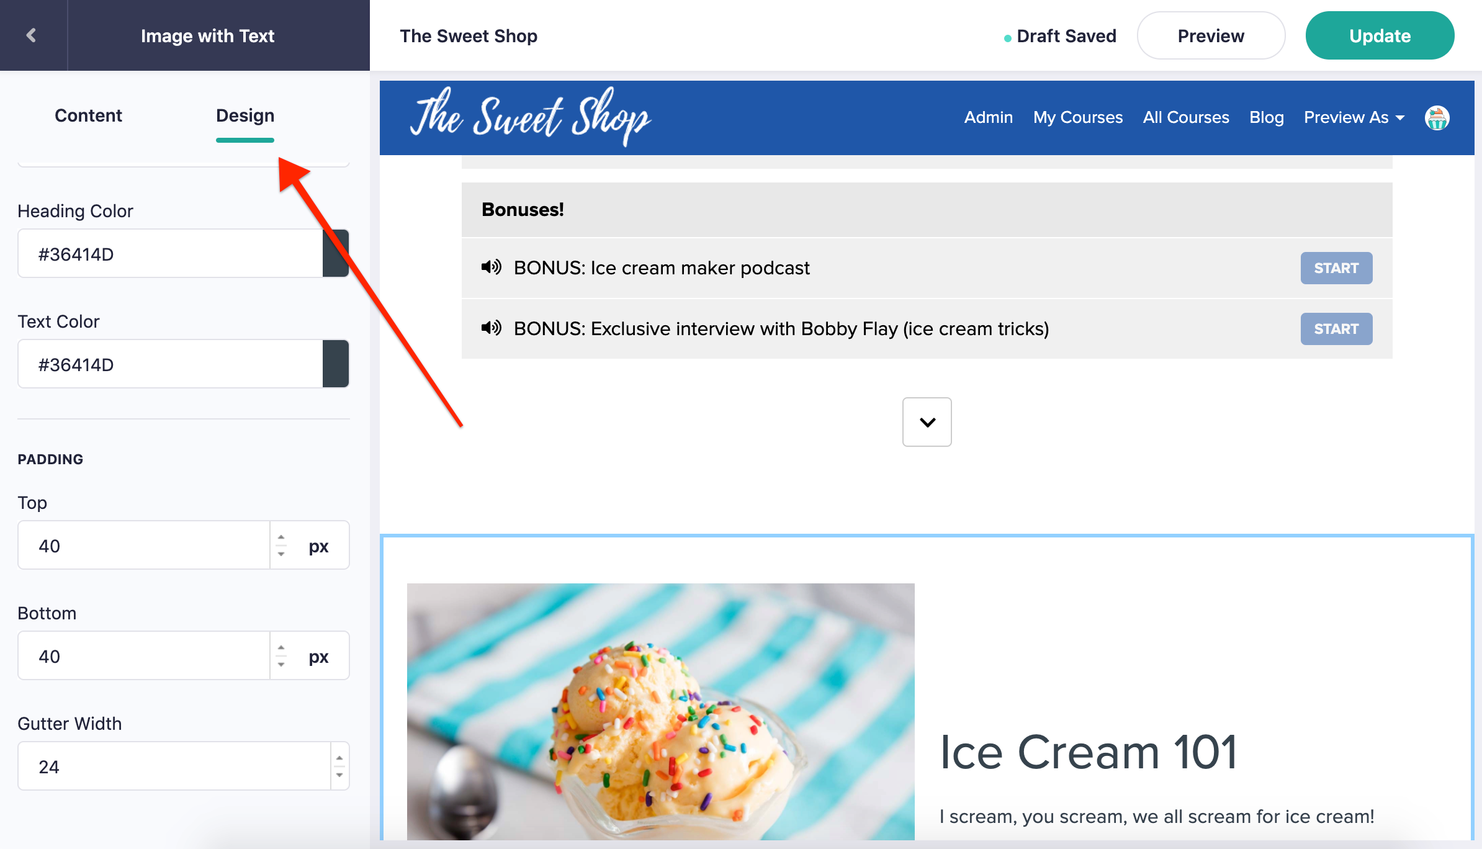
Task: Click the back arrow in sidebar header
Action: (32, 35)
